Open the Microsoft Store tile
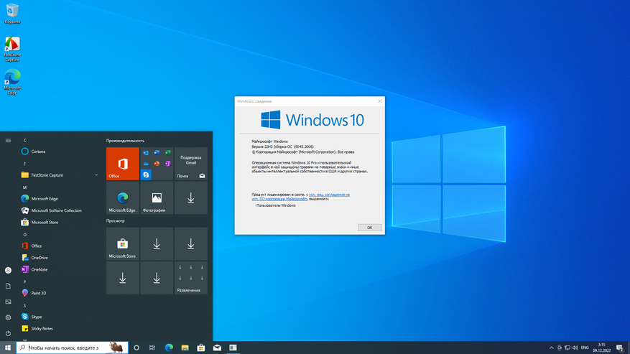The width and height of the screenshot is (630, 354). coord(123,243)
